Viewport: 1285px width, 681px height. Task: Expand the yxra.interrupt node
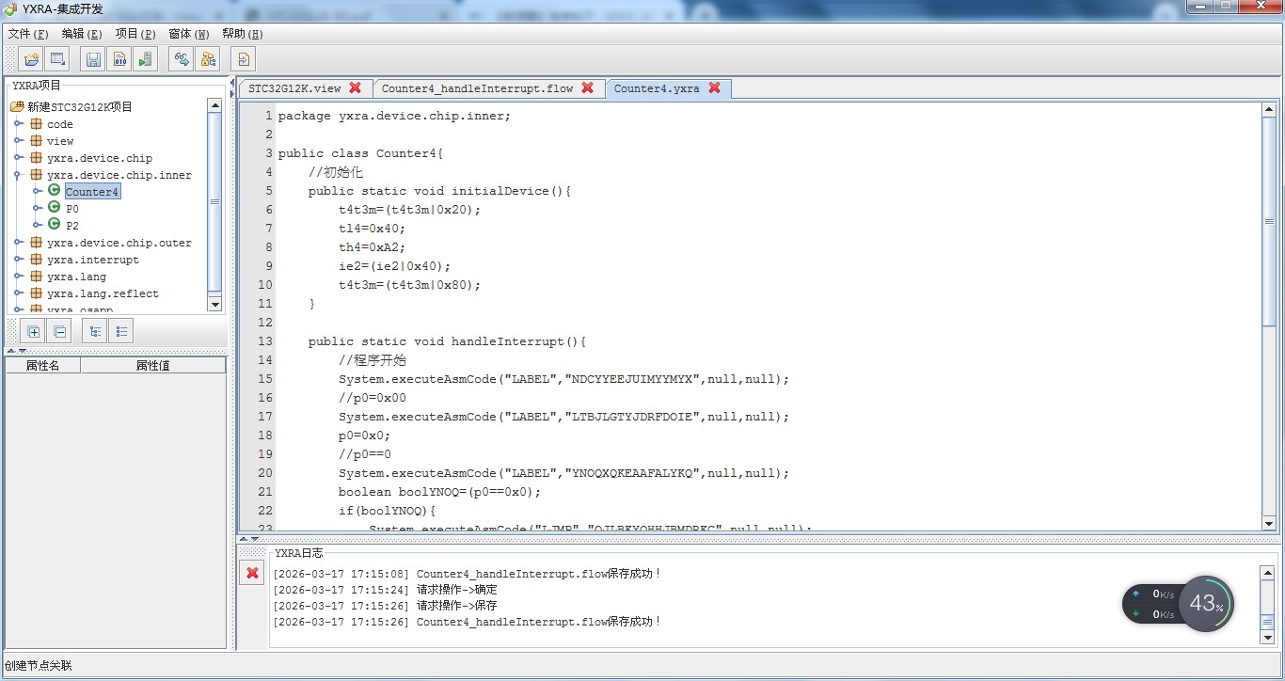(x=19, y=259)
